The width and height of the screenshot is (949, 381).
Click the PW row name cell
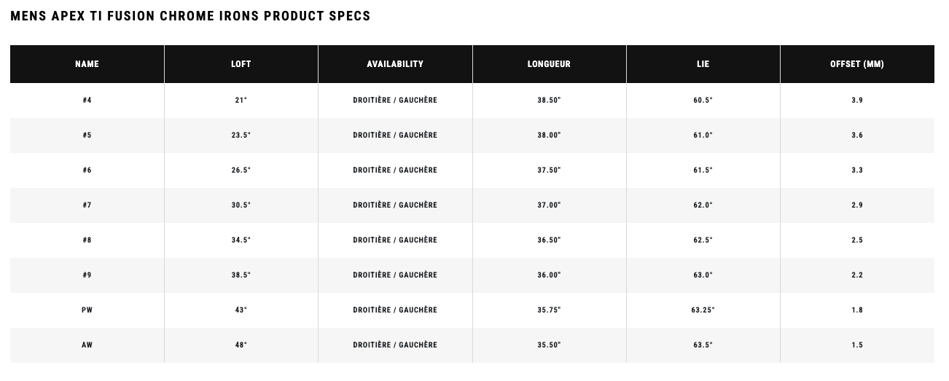[87, 310]
